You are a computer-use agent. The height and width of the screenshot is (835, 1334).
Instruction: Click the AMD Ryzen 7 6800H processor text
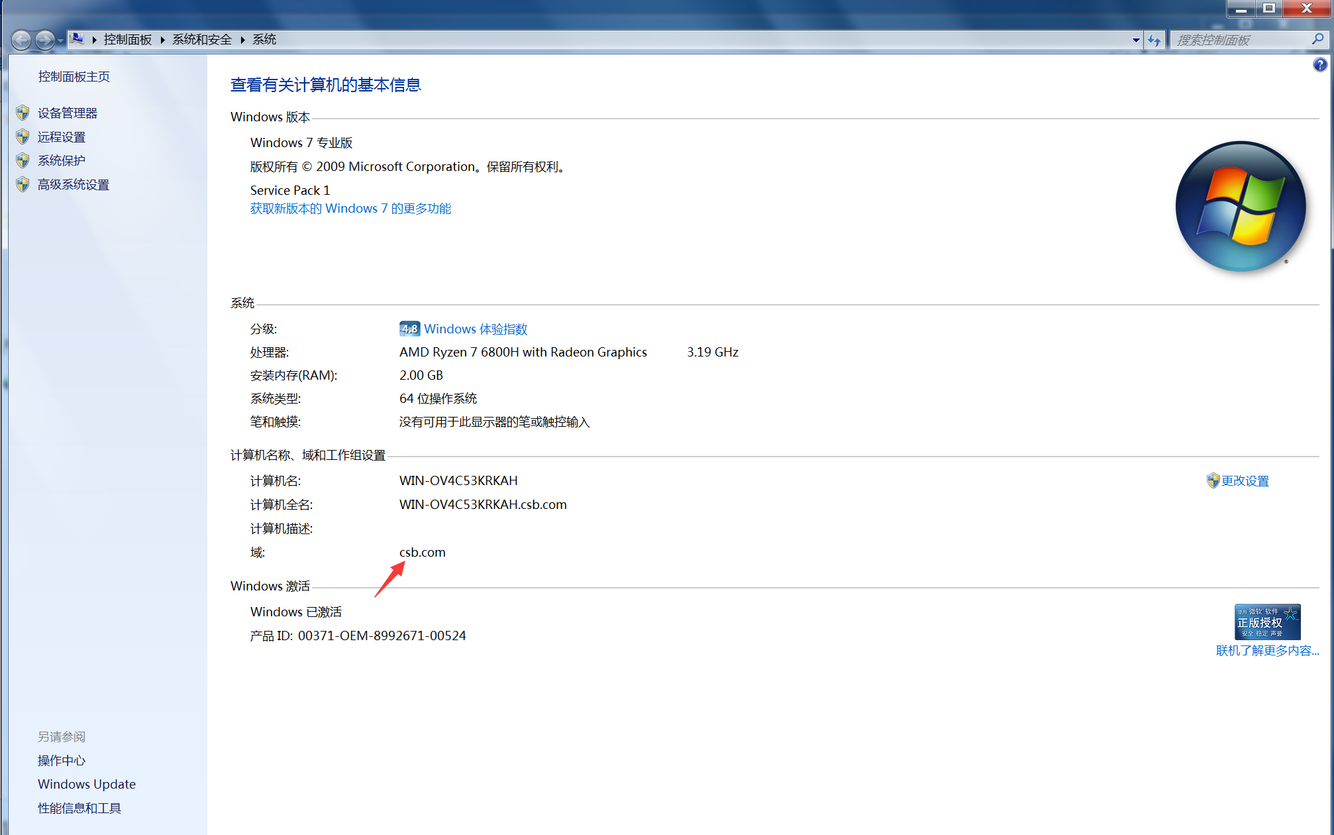click(523, 353)
